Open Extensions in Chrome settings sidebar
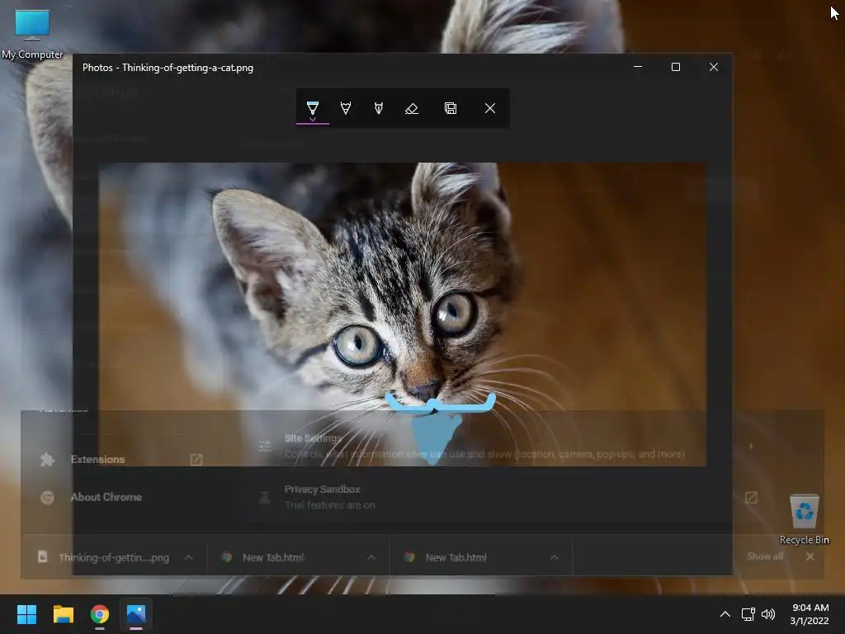Viewport: 845px width, 634px height. pyautogui.click(x=97, y=459)
